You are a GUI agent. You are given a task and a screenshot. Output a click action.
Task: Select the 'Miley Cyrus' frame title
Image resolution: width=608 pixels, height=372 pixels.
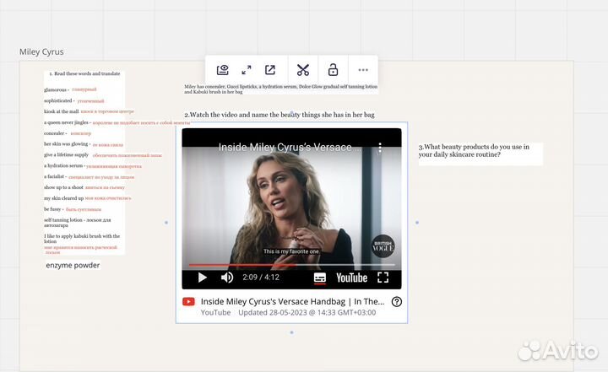coord(41,52)
